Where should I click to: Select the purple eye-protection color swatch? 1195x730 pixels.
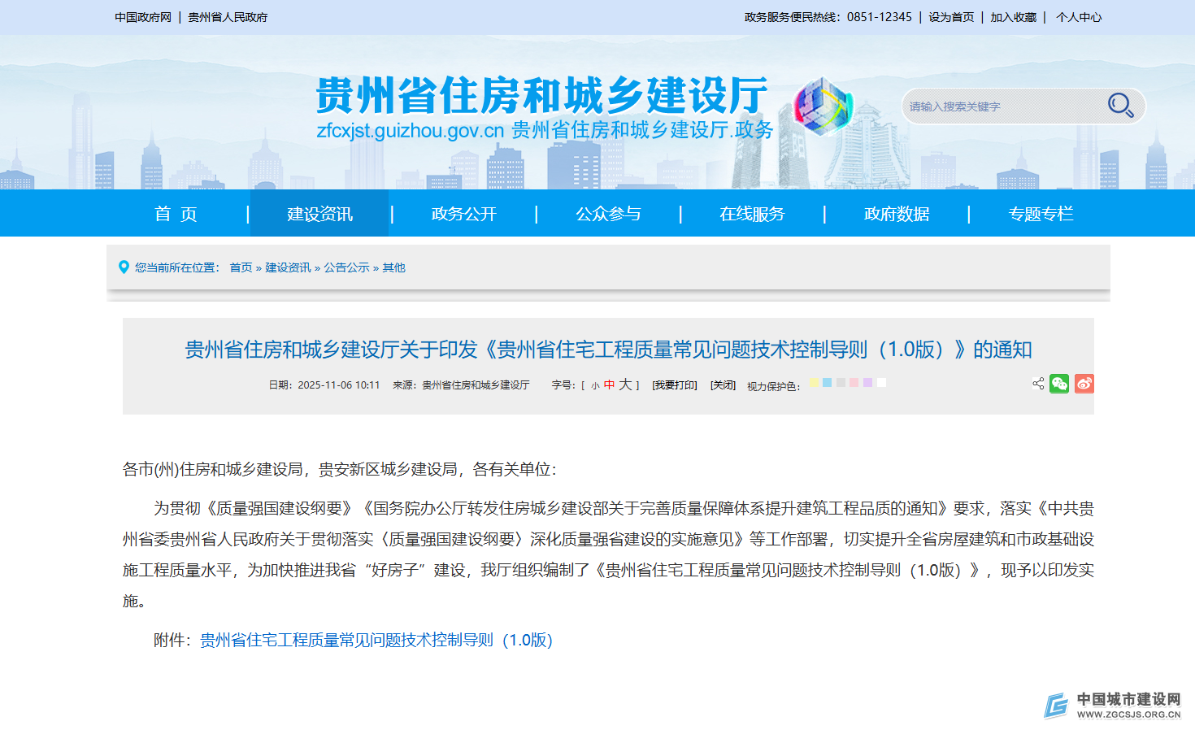867,383
